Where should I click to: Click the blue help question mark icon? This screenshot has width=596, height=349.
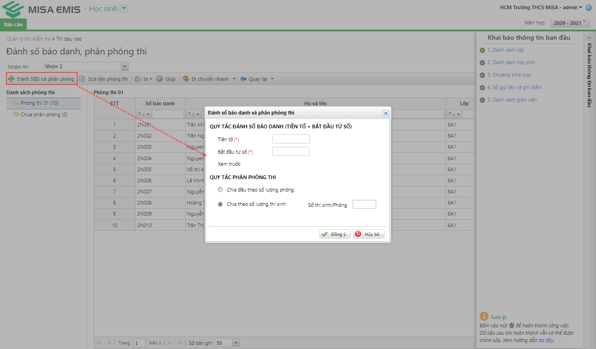(x=589, y=8)
